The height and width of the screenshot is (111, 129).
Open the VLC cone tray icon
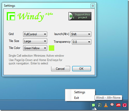point(106,105)
